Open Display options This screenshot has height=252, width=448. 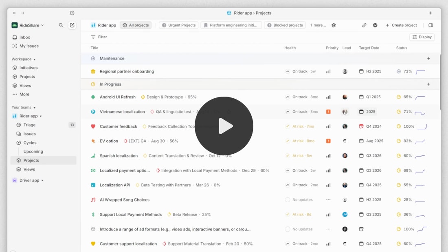coord(422,37)
